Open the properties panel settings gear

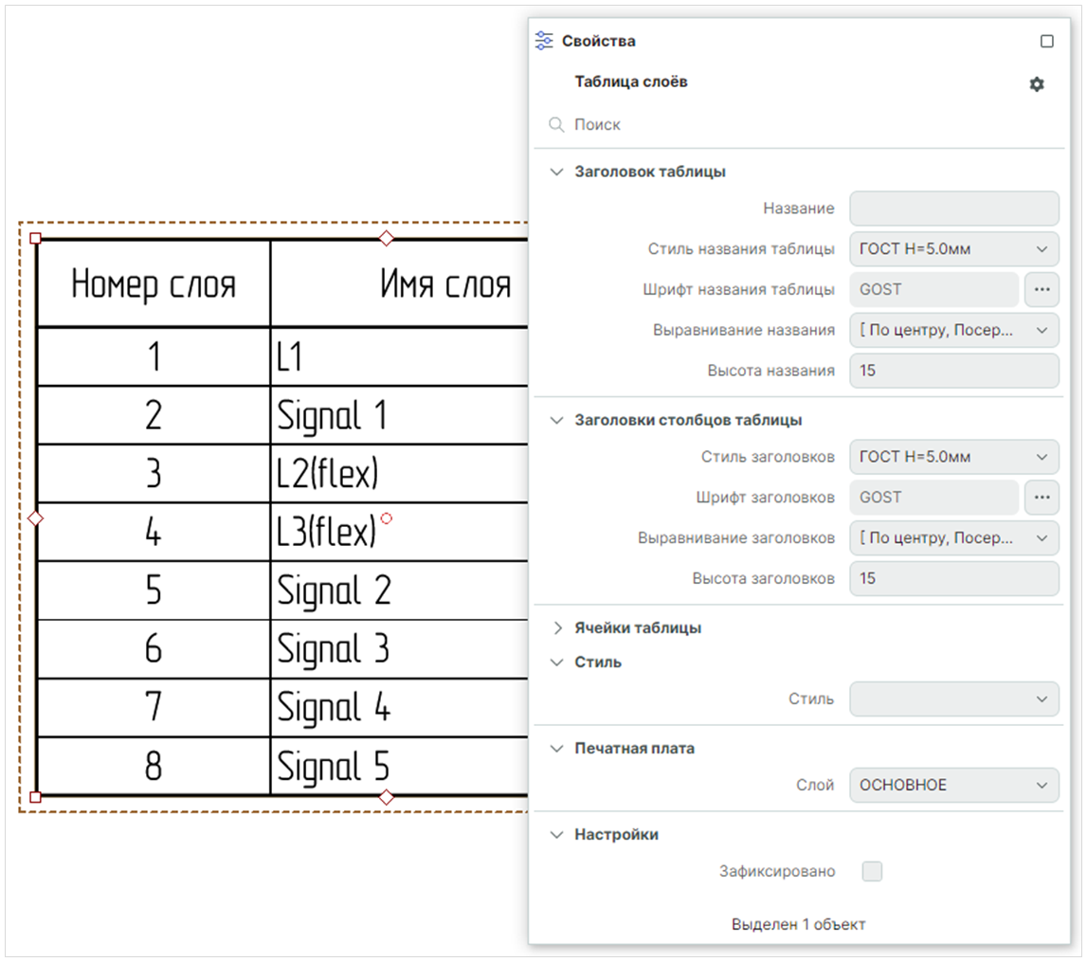pyautogui.click(x=1036, y=84)
